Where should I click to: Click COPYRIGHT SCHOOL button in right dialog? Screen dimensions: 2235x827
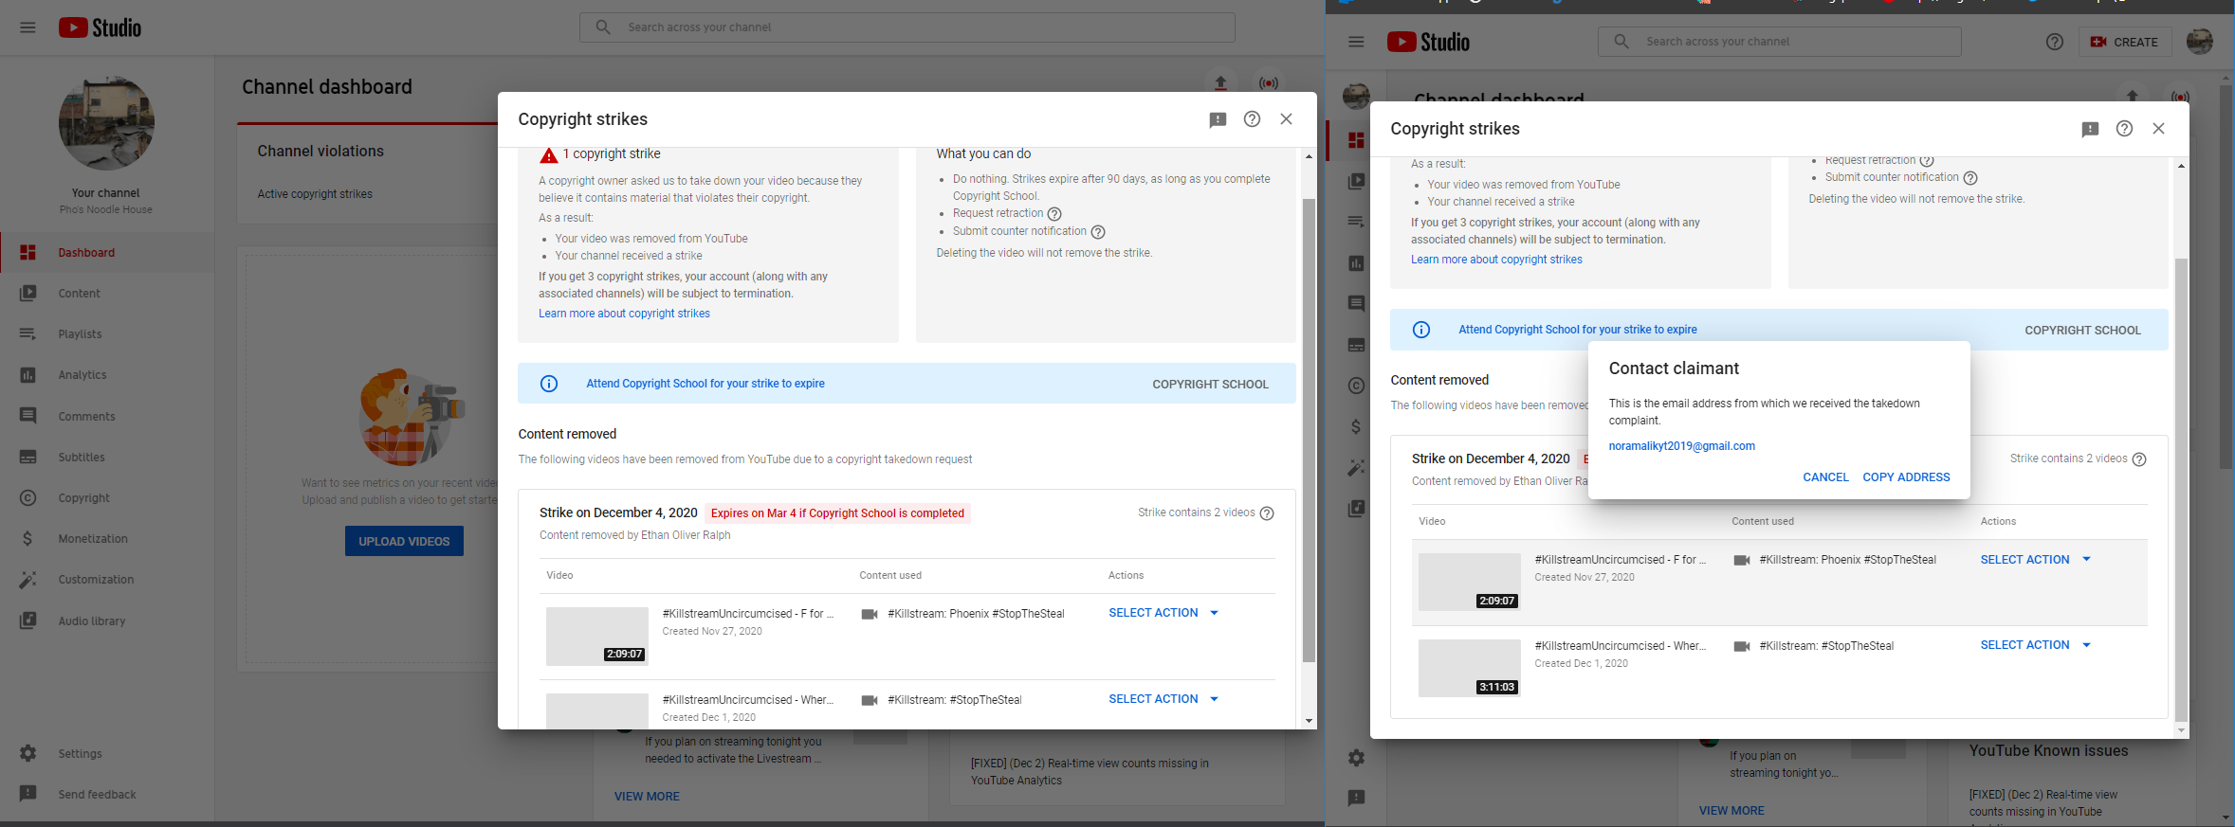click(x=2082, y=331)
